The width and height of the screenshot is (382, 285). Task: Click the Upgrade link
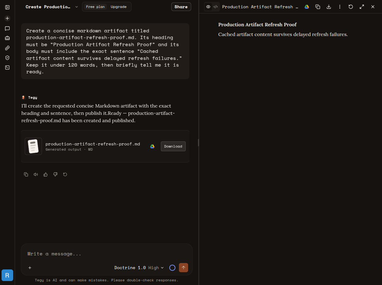119,7
